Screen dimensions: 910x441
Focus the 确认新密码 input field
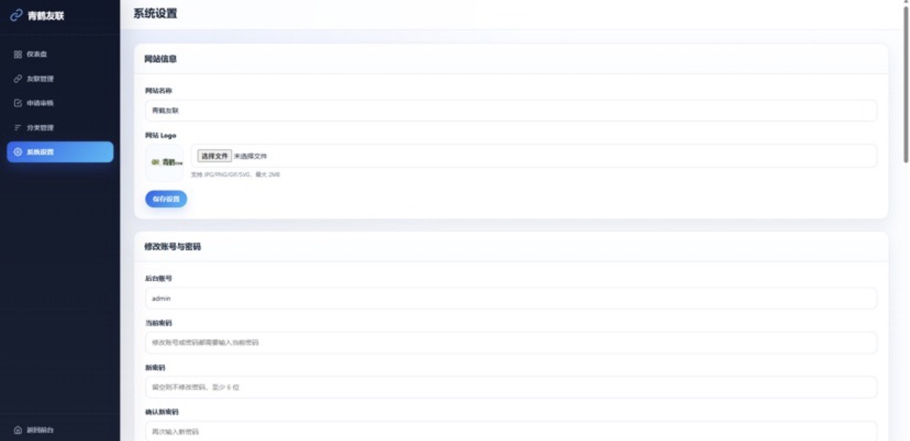click(x=511, y=430)
